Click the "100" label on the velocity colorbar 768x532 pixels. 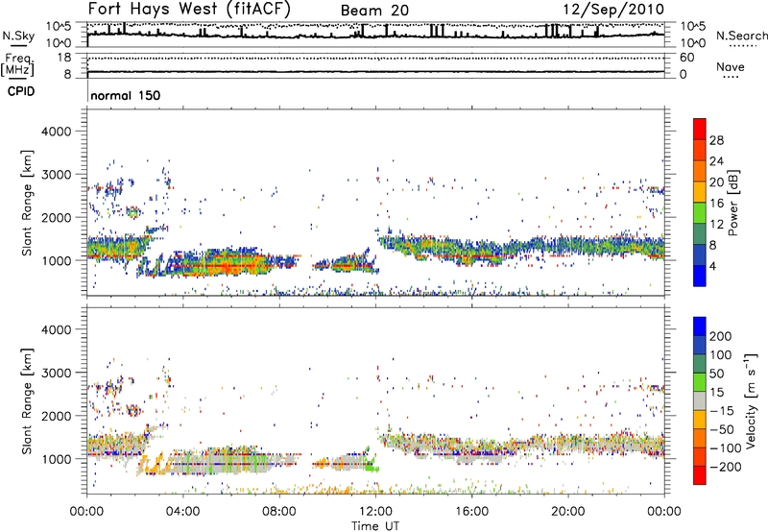pyautogui.click(x=721, y=355)
